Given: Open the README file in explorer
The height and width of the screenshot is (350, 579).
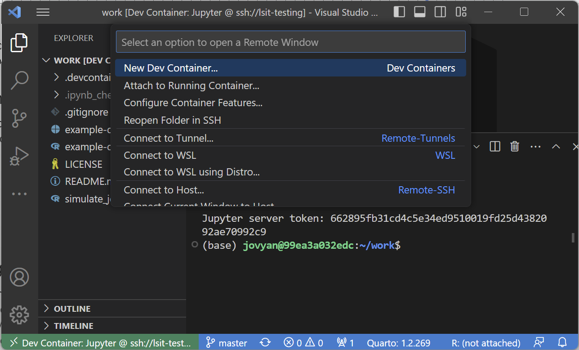Looking at the screenshot, I should (80, 181).
